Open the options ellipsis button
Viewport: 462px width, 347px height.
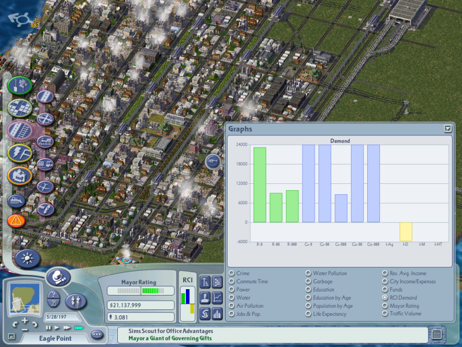coord(97,334)
